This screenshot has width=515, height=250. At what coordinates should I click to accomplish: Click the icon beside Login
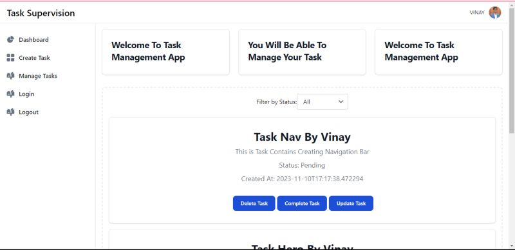10,94
